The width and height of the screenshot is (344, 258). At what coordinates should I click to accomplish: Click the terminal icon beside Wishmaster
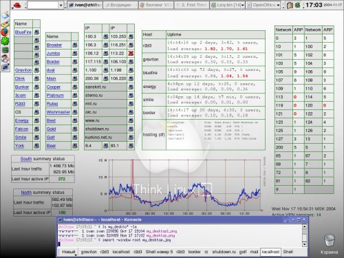[74, 112]
